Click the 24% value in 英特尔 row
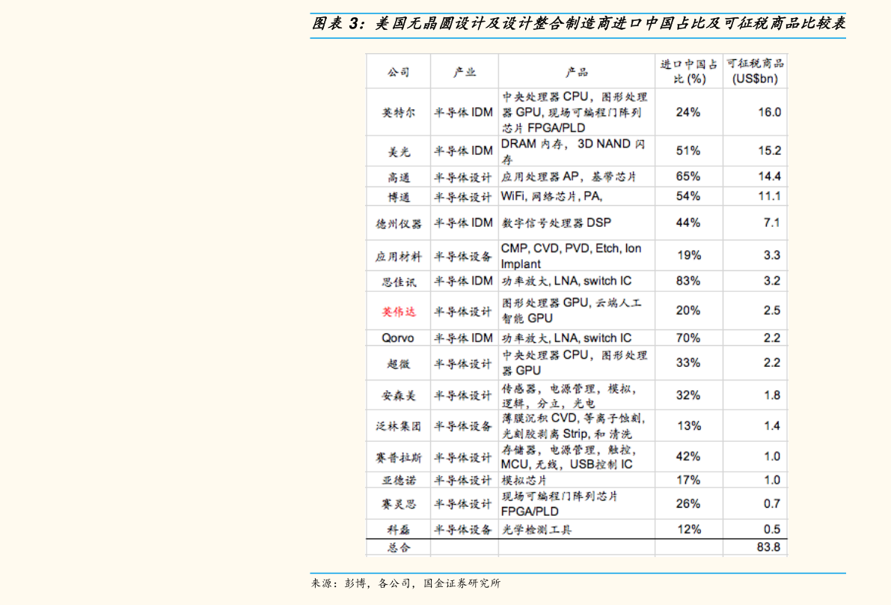The height and width of the screenshot is (605, 891). (688, 112)
